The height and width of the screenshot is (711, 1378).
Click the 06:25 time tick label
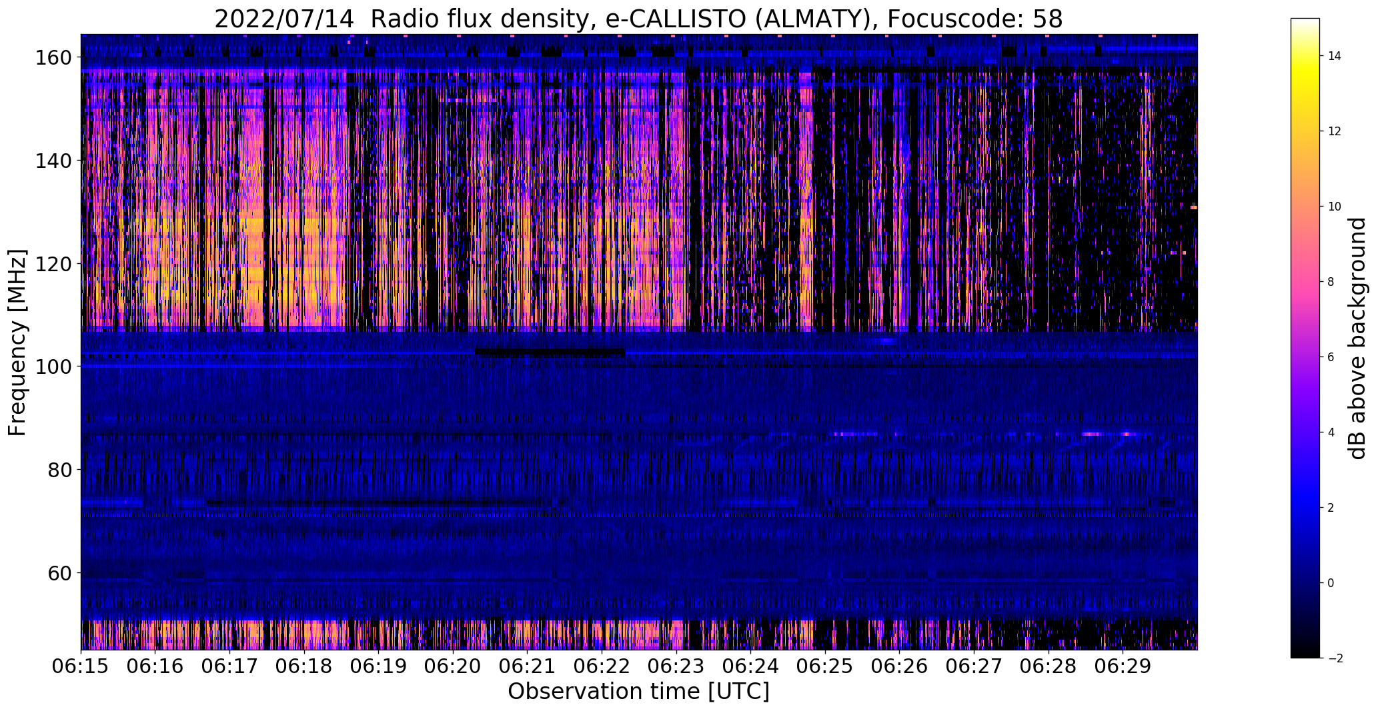825,666
